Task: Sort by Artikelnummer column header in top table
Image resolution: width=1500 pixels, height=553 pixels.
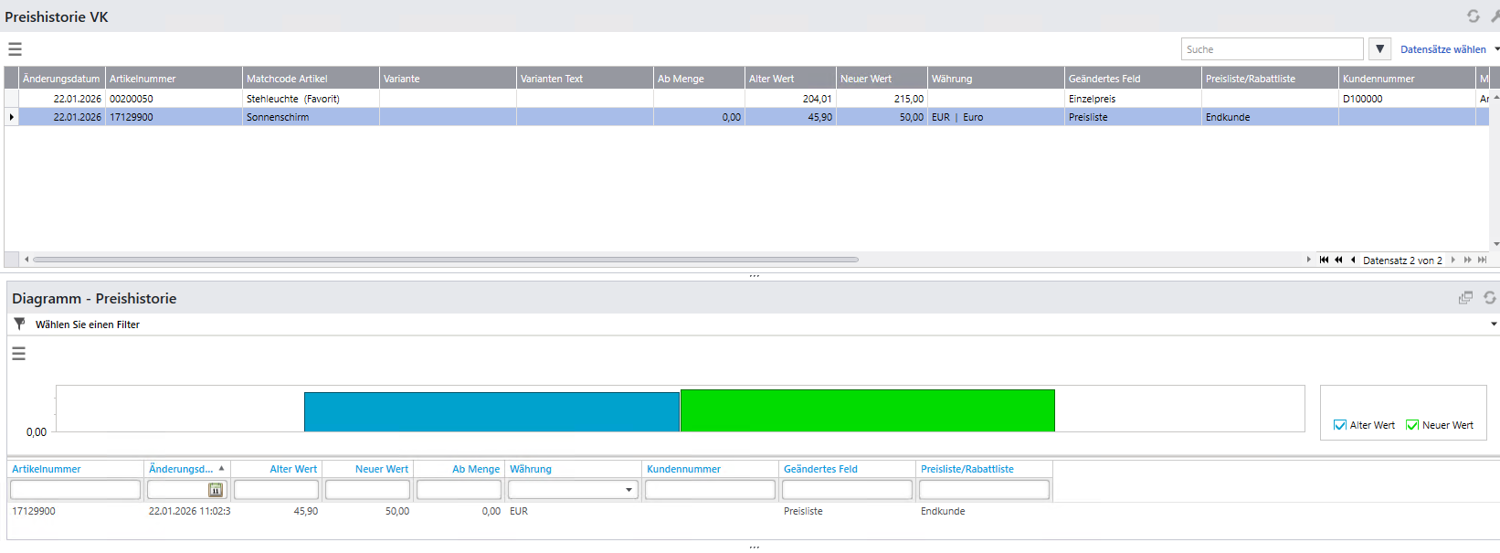Action: (x=174, y=79)
